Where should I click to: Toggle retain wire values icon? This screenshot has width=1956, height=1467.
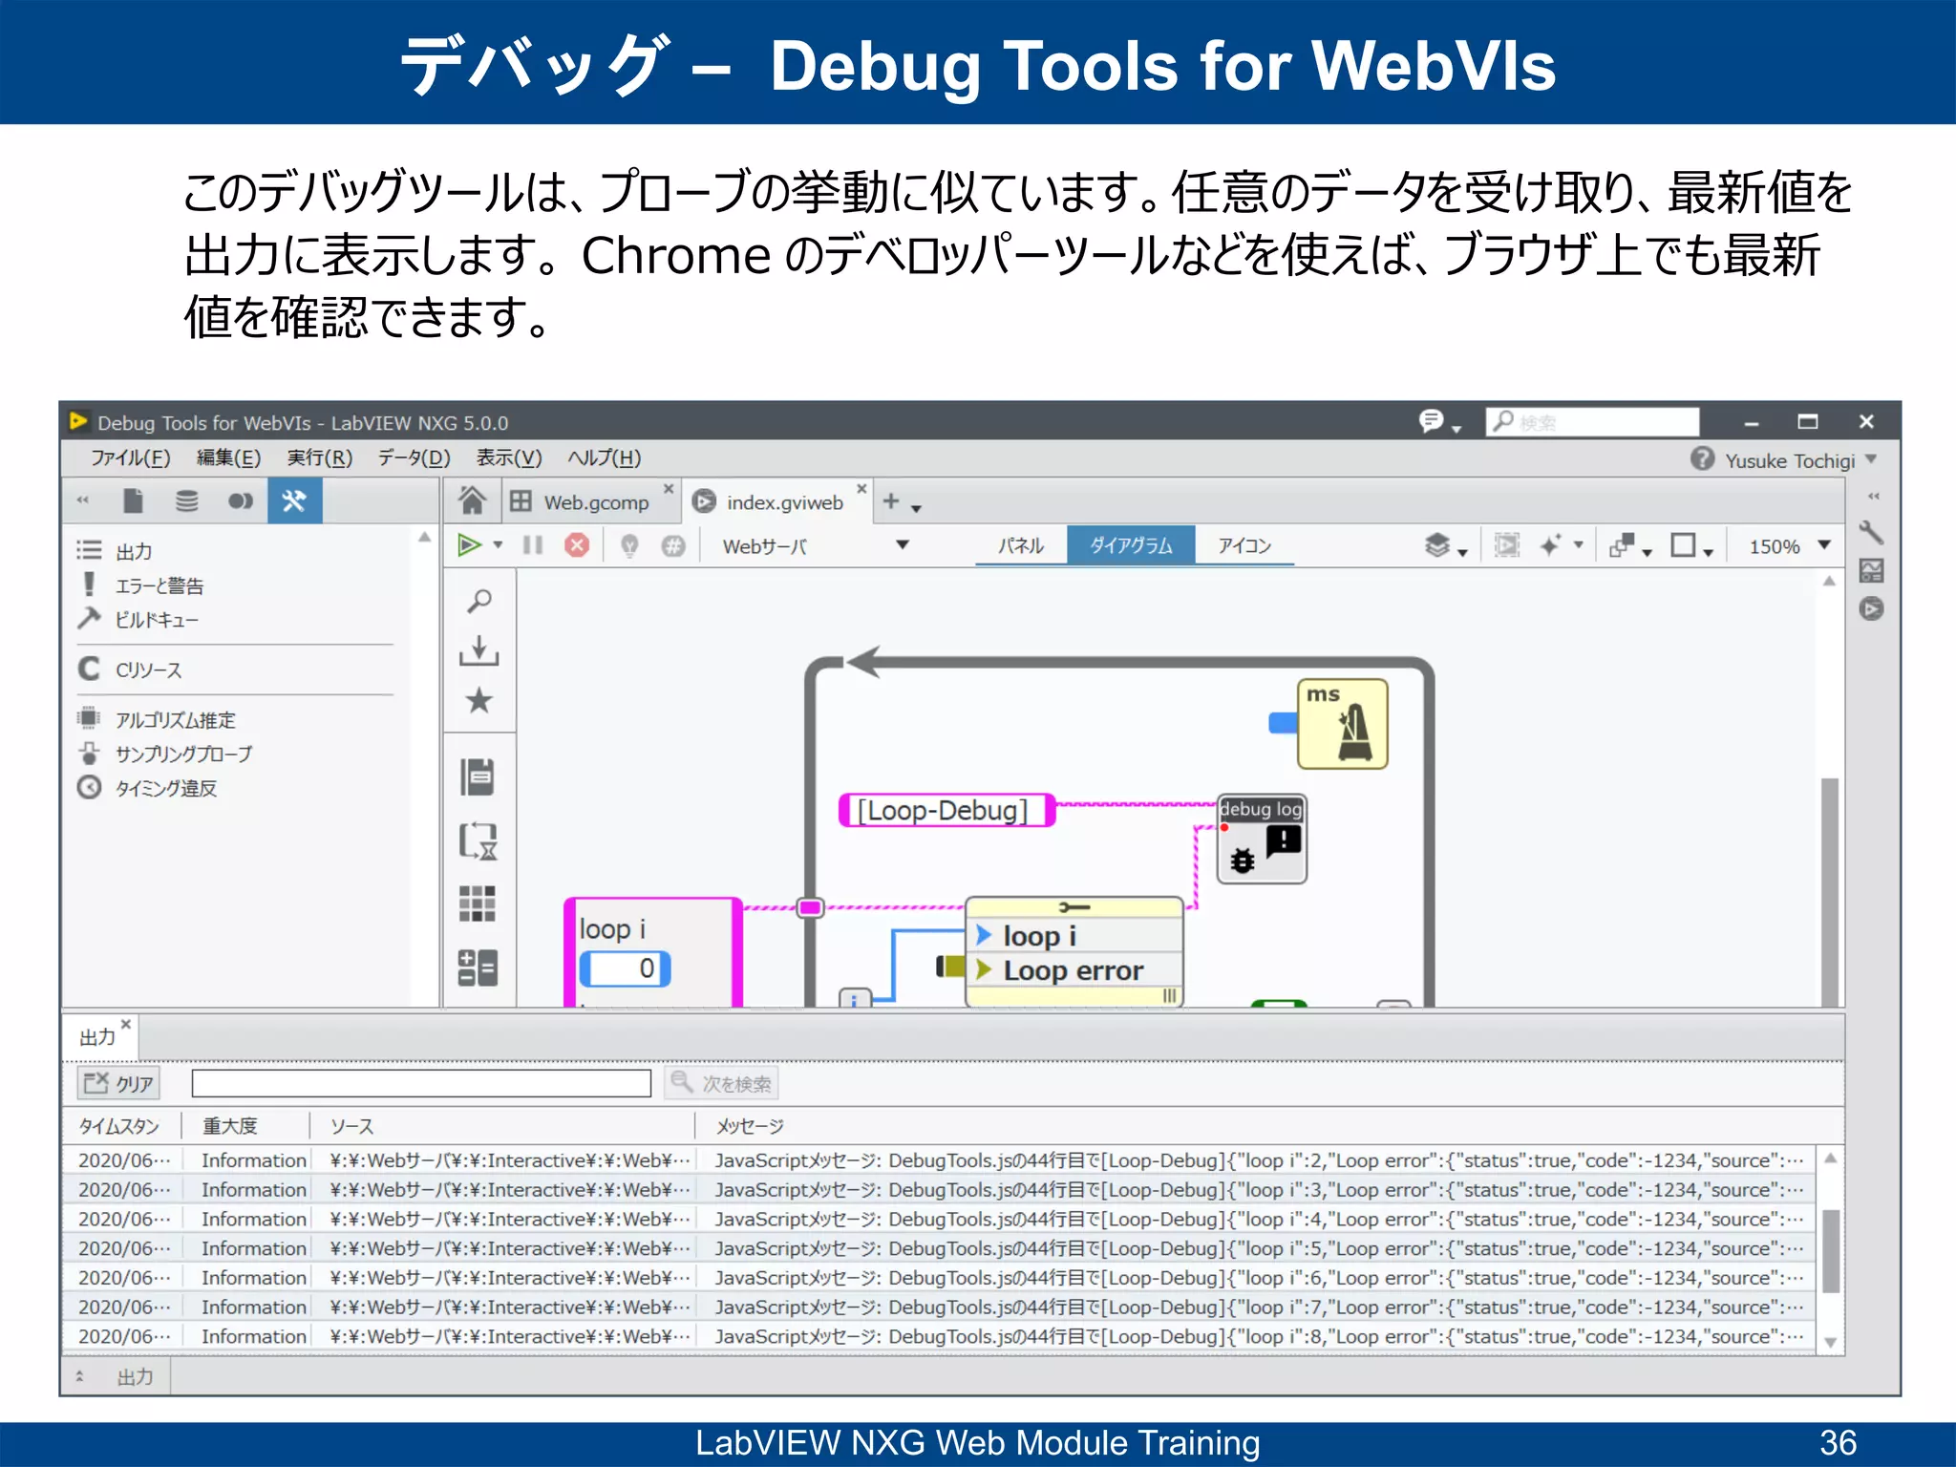(673, 545)
